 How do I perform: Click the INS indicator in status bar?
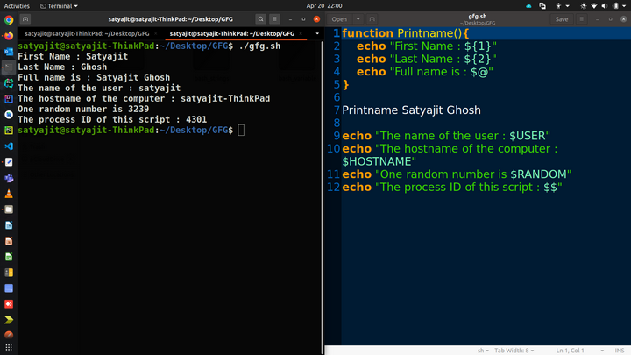(x=620, y=351)
